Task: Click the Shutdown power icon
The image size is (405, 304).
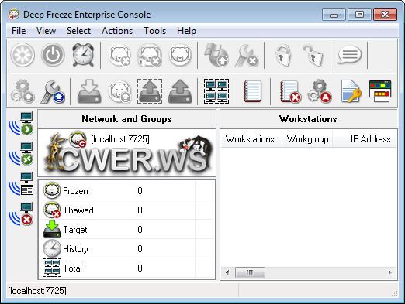Action: point(53,55)
